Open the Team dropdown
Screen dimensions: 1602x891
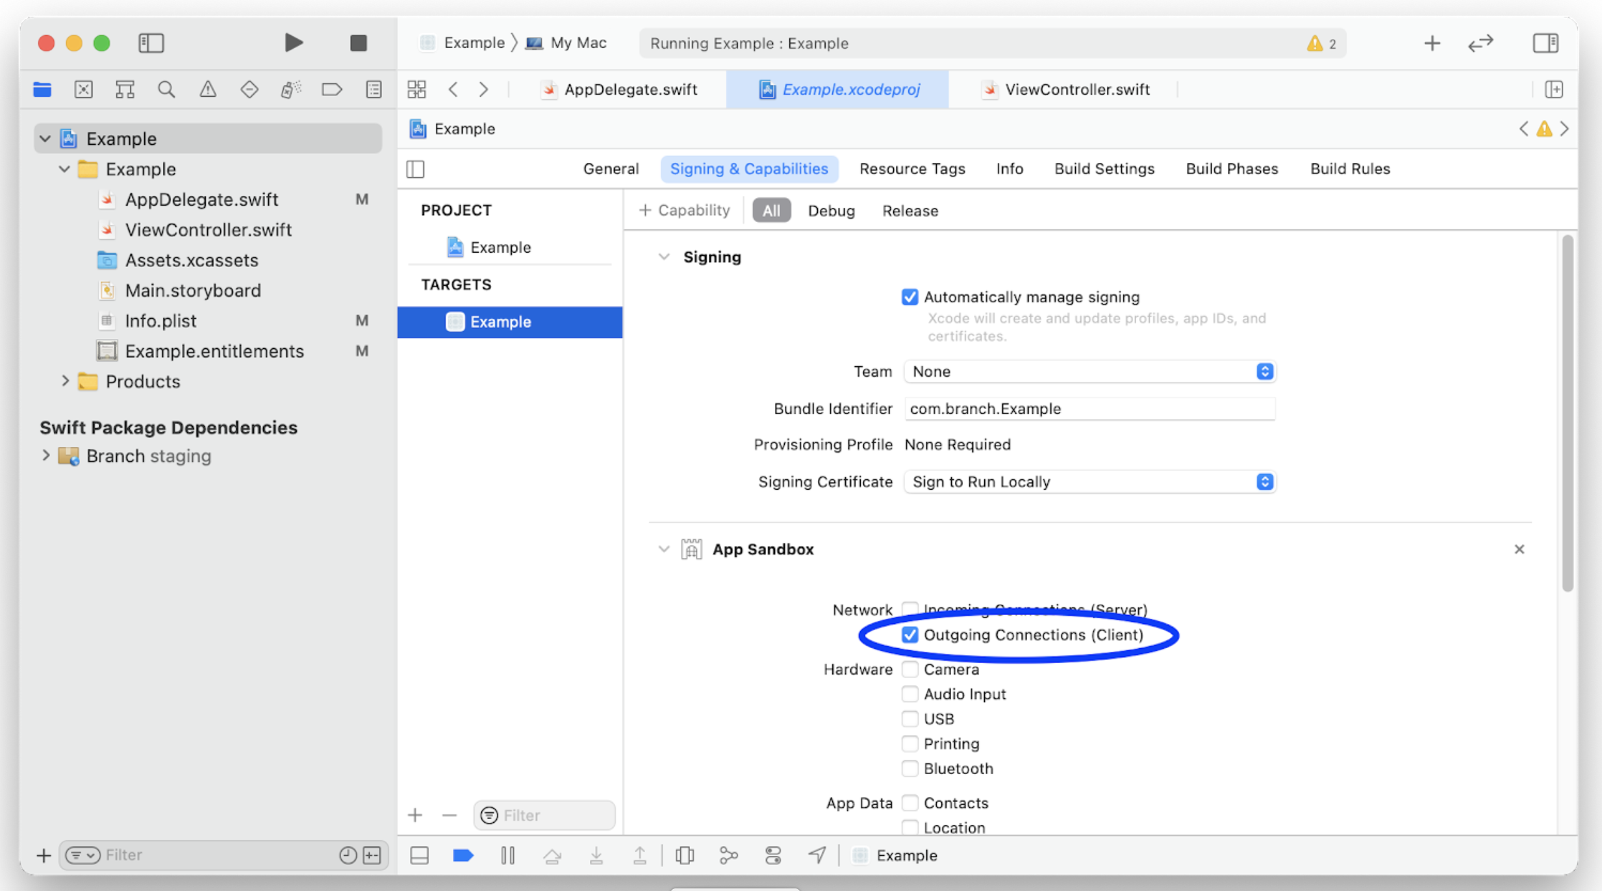coord(1089,371)
